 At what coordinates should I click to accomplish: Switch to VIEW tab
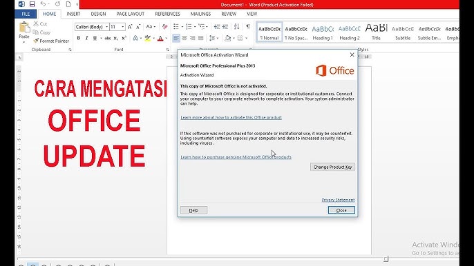(252, 14)
